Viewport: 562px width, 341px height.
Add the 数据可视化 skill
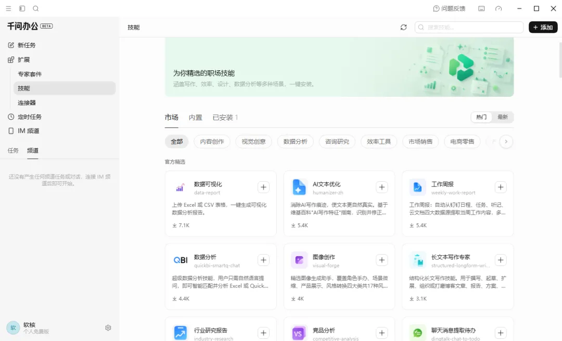pyautogui.click(x=263, y=187)
